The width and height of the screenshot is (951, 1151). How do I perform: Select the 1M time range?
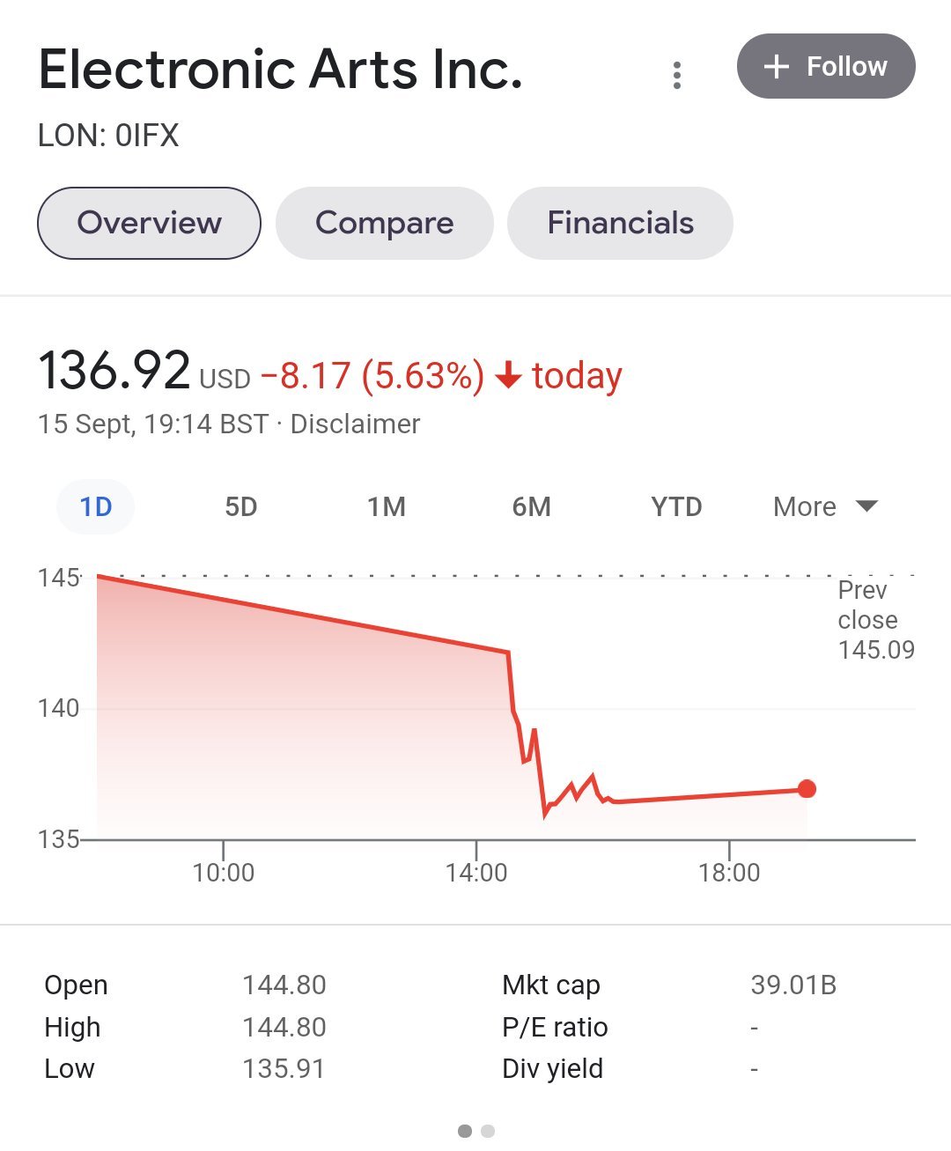[x=387, y=507]
